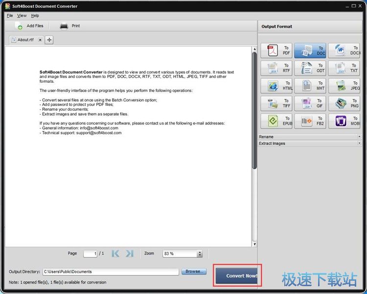Click the Zoom percentage spinner arrows
Image resolution: width=367 pixels, height=294 pixels.
tap(200, 254)
